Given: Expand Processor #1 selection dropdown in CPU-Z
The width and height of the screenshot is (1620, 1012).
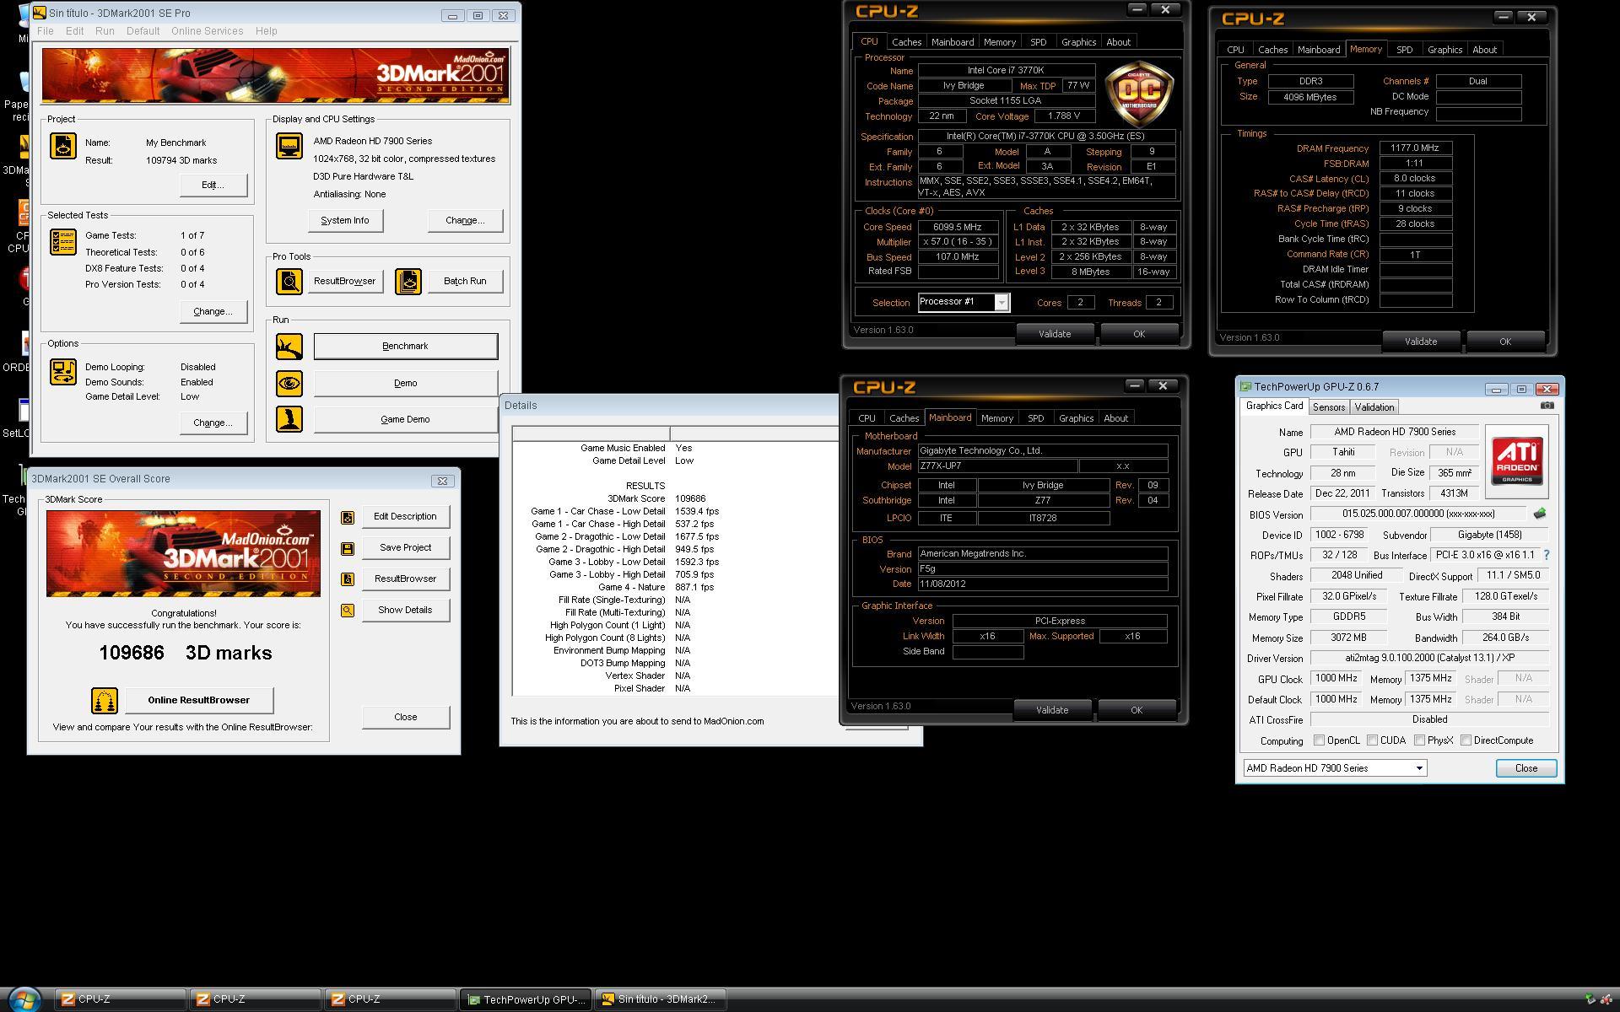Looking at the screenshot, I should click(x=1002, y=303).
